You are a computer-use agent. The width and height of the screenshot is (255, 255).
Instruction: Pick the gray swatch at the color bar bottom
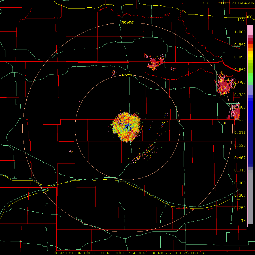tap(250, 197)
